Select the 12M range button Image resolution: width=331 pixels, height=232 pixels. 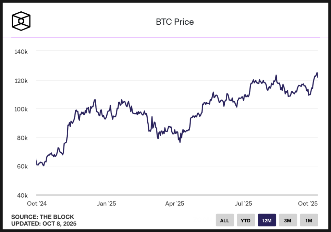[x=267, y=220]
